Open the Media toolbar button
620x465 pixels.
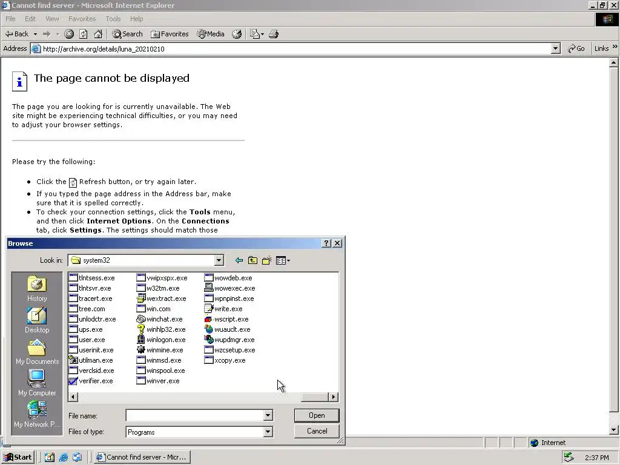[x=211, y=34]
